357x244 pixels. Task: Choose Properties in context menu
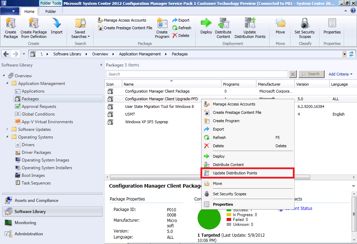tap(248, 204)
